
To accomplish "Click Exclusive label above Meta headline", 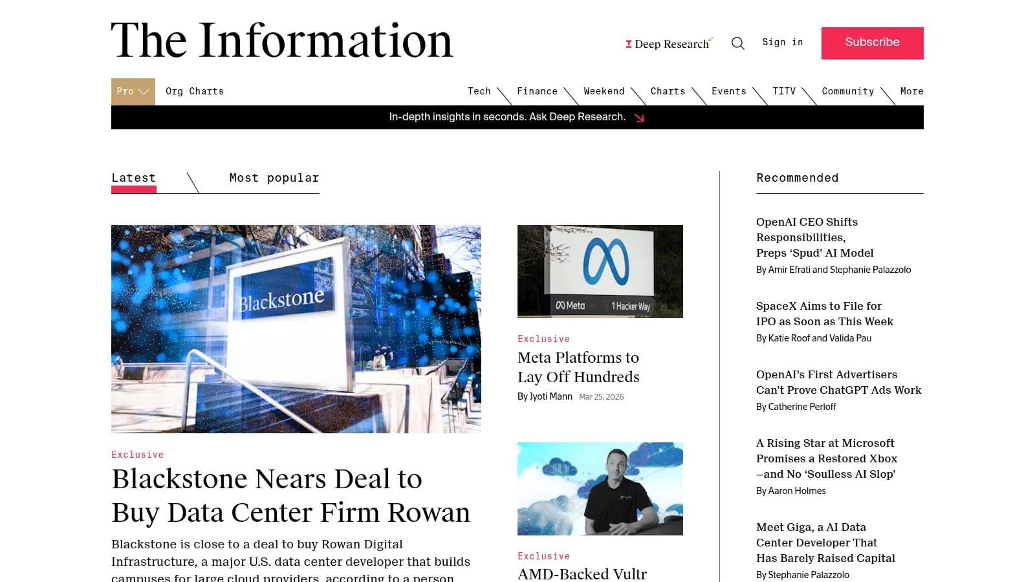I will (x=544, y=339).
